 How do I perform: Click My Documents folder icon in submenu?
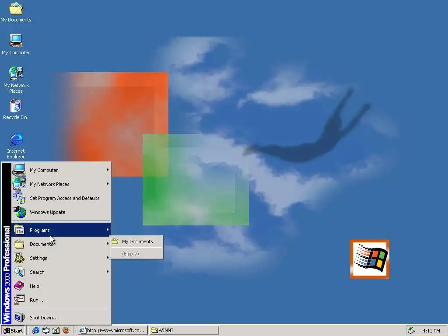point(115,241)
